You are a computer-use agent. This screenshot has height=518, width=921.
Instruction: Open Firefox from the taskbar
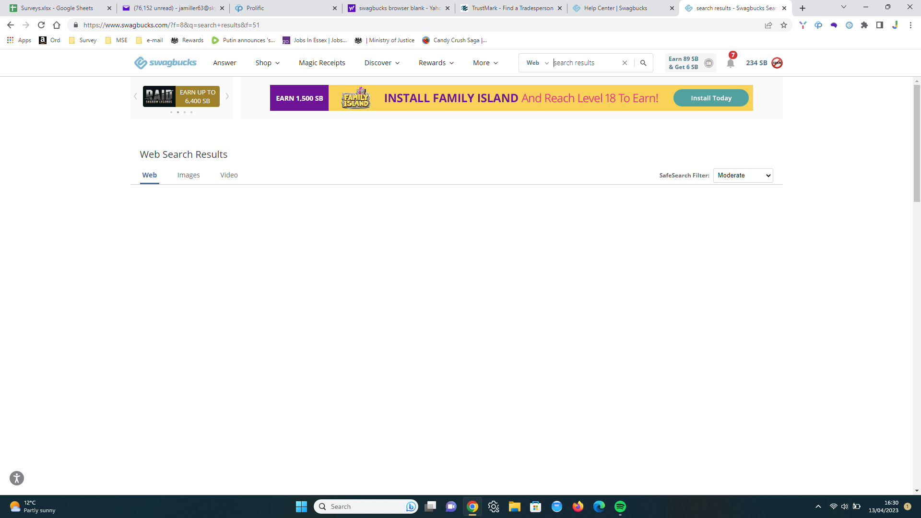pyautogui.click(x=578, y=506)
